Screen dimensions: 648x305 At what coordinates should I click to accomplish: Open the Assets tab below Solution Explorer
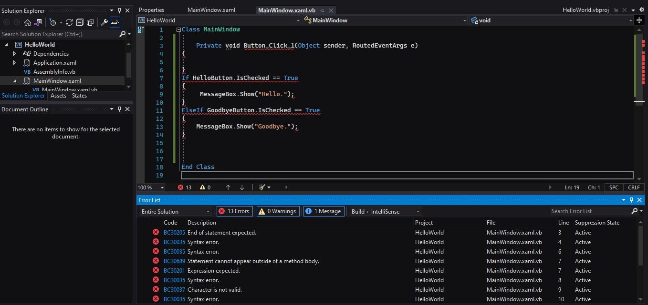tap(58, 95)
